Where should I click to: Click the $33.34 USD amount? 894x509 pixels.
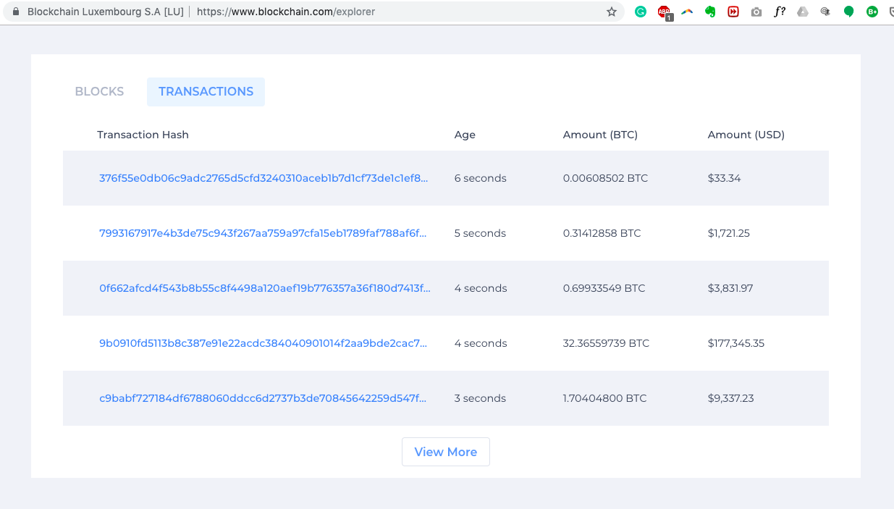tap(725, 178)
